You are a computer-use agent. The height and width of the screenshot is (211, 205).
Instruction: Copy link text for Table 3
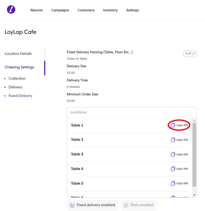[182, 154]
